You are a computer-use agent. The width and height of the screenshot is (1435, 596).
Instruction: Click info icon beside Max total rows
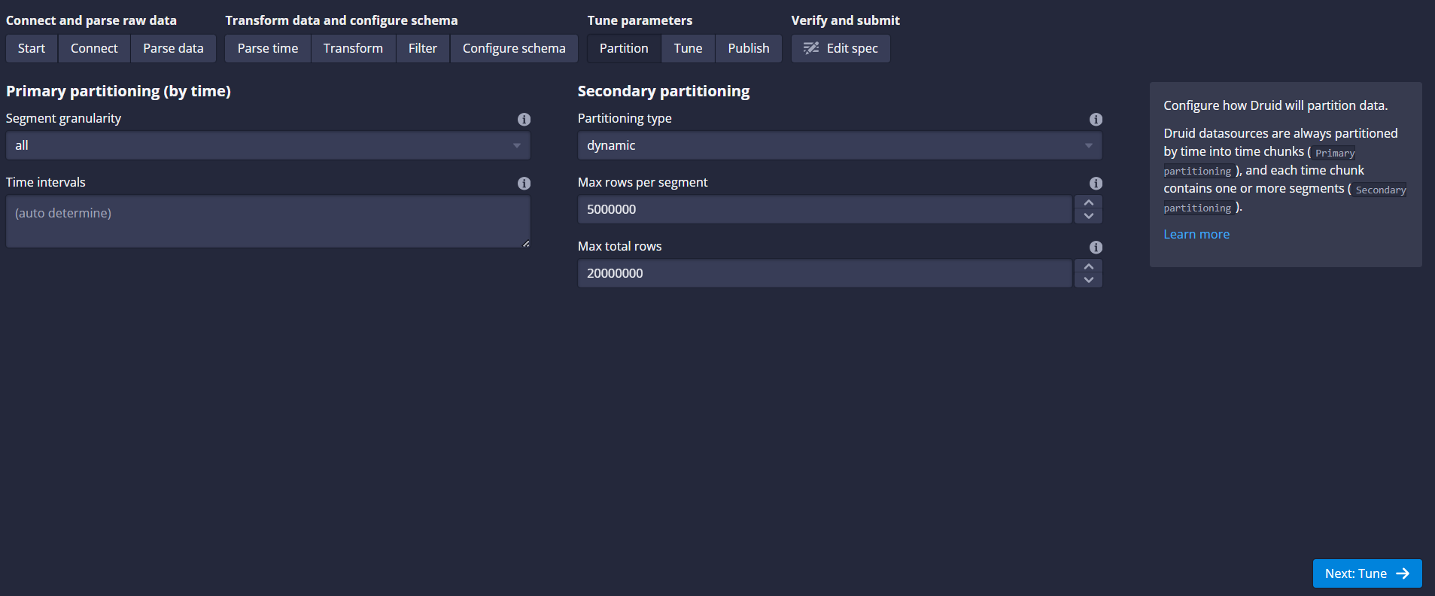(x=1096, y=248)
